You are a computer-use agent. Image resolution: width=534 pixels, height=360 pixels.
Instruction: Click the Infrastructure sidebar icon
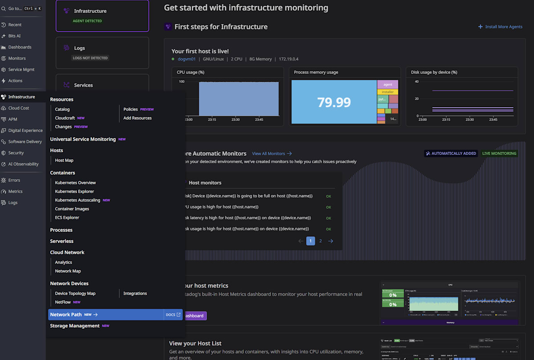point(4,97)
